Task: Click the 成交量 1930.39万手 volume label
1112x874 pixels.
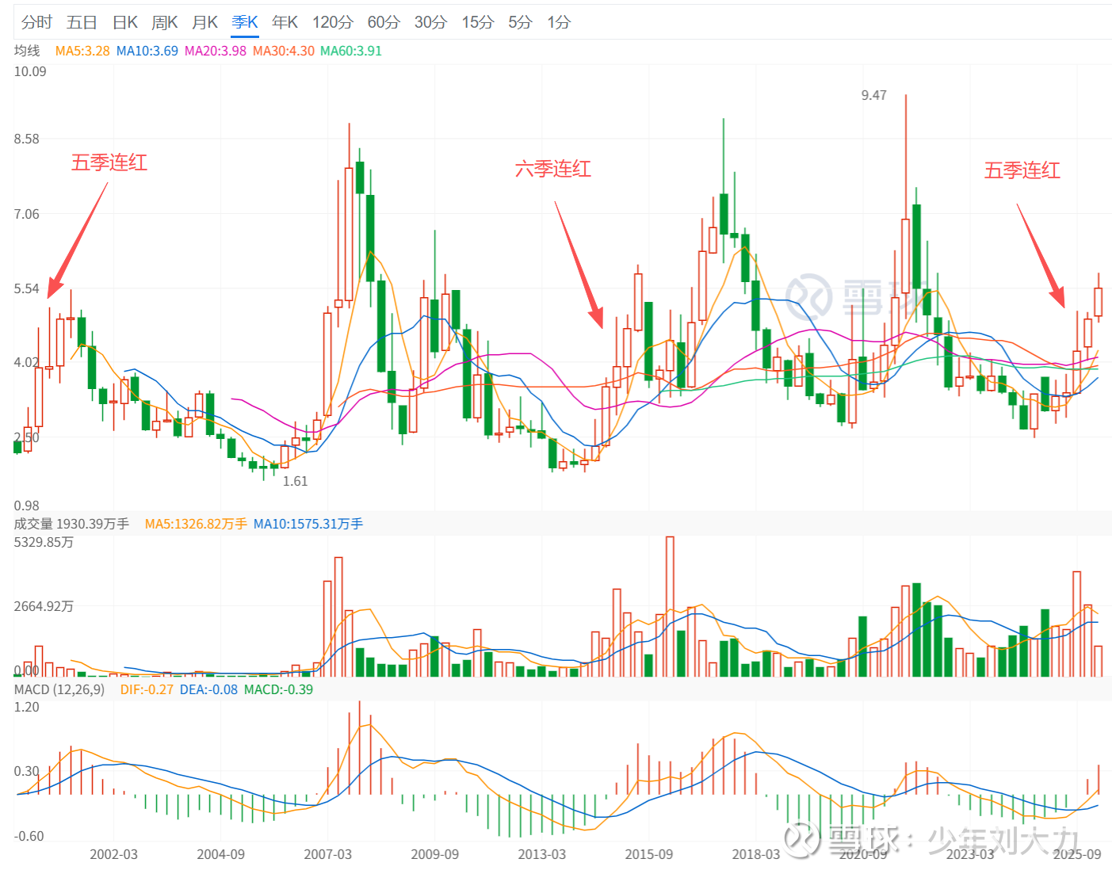Action: click(71, 524)
